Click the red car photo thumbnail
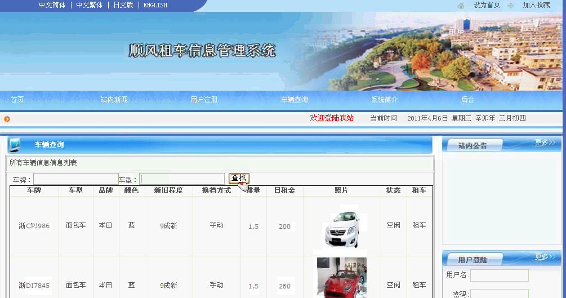 coord(341,278)
